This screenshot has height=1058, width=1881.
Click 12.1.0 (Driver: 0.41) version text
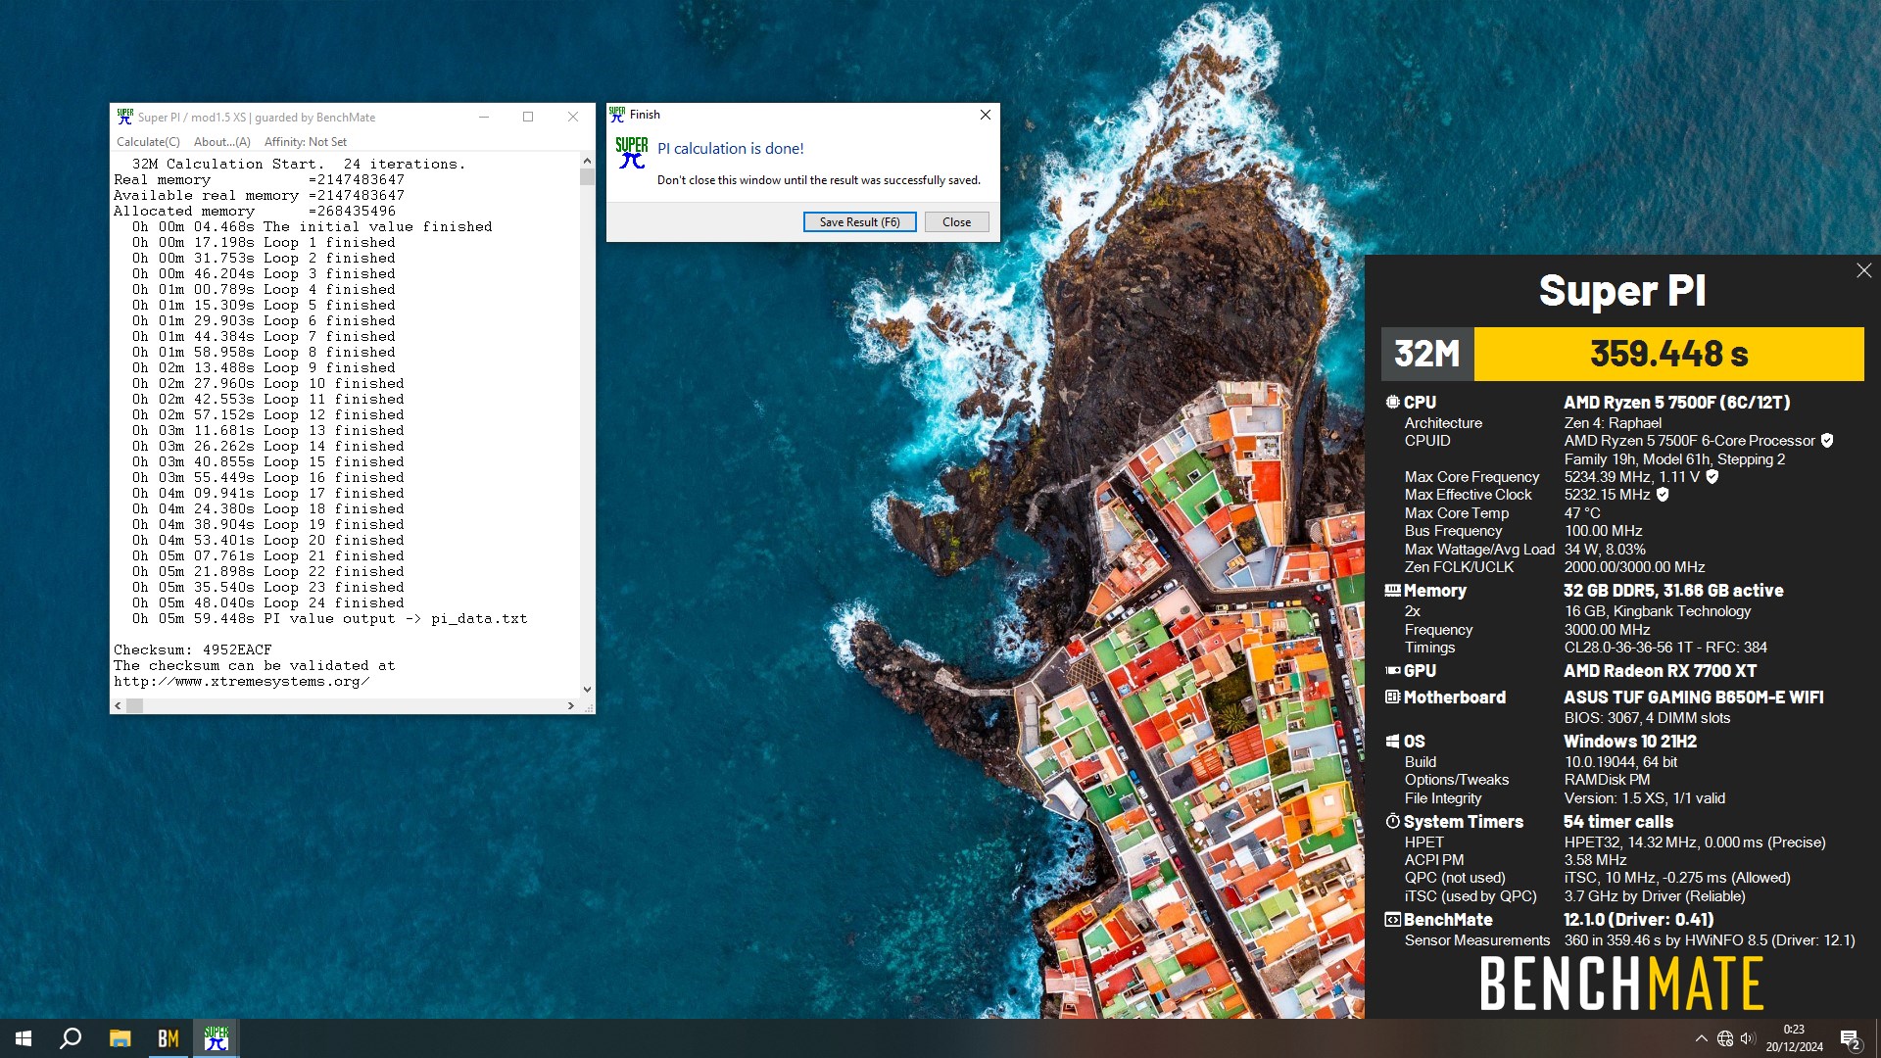(x=1638, y=920)
